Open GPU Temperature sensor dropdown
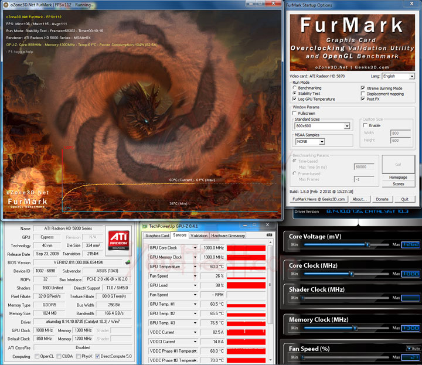 [x=195, y=267]
